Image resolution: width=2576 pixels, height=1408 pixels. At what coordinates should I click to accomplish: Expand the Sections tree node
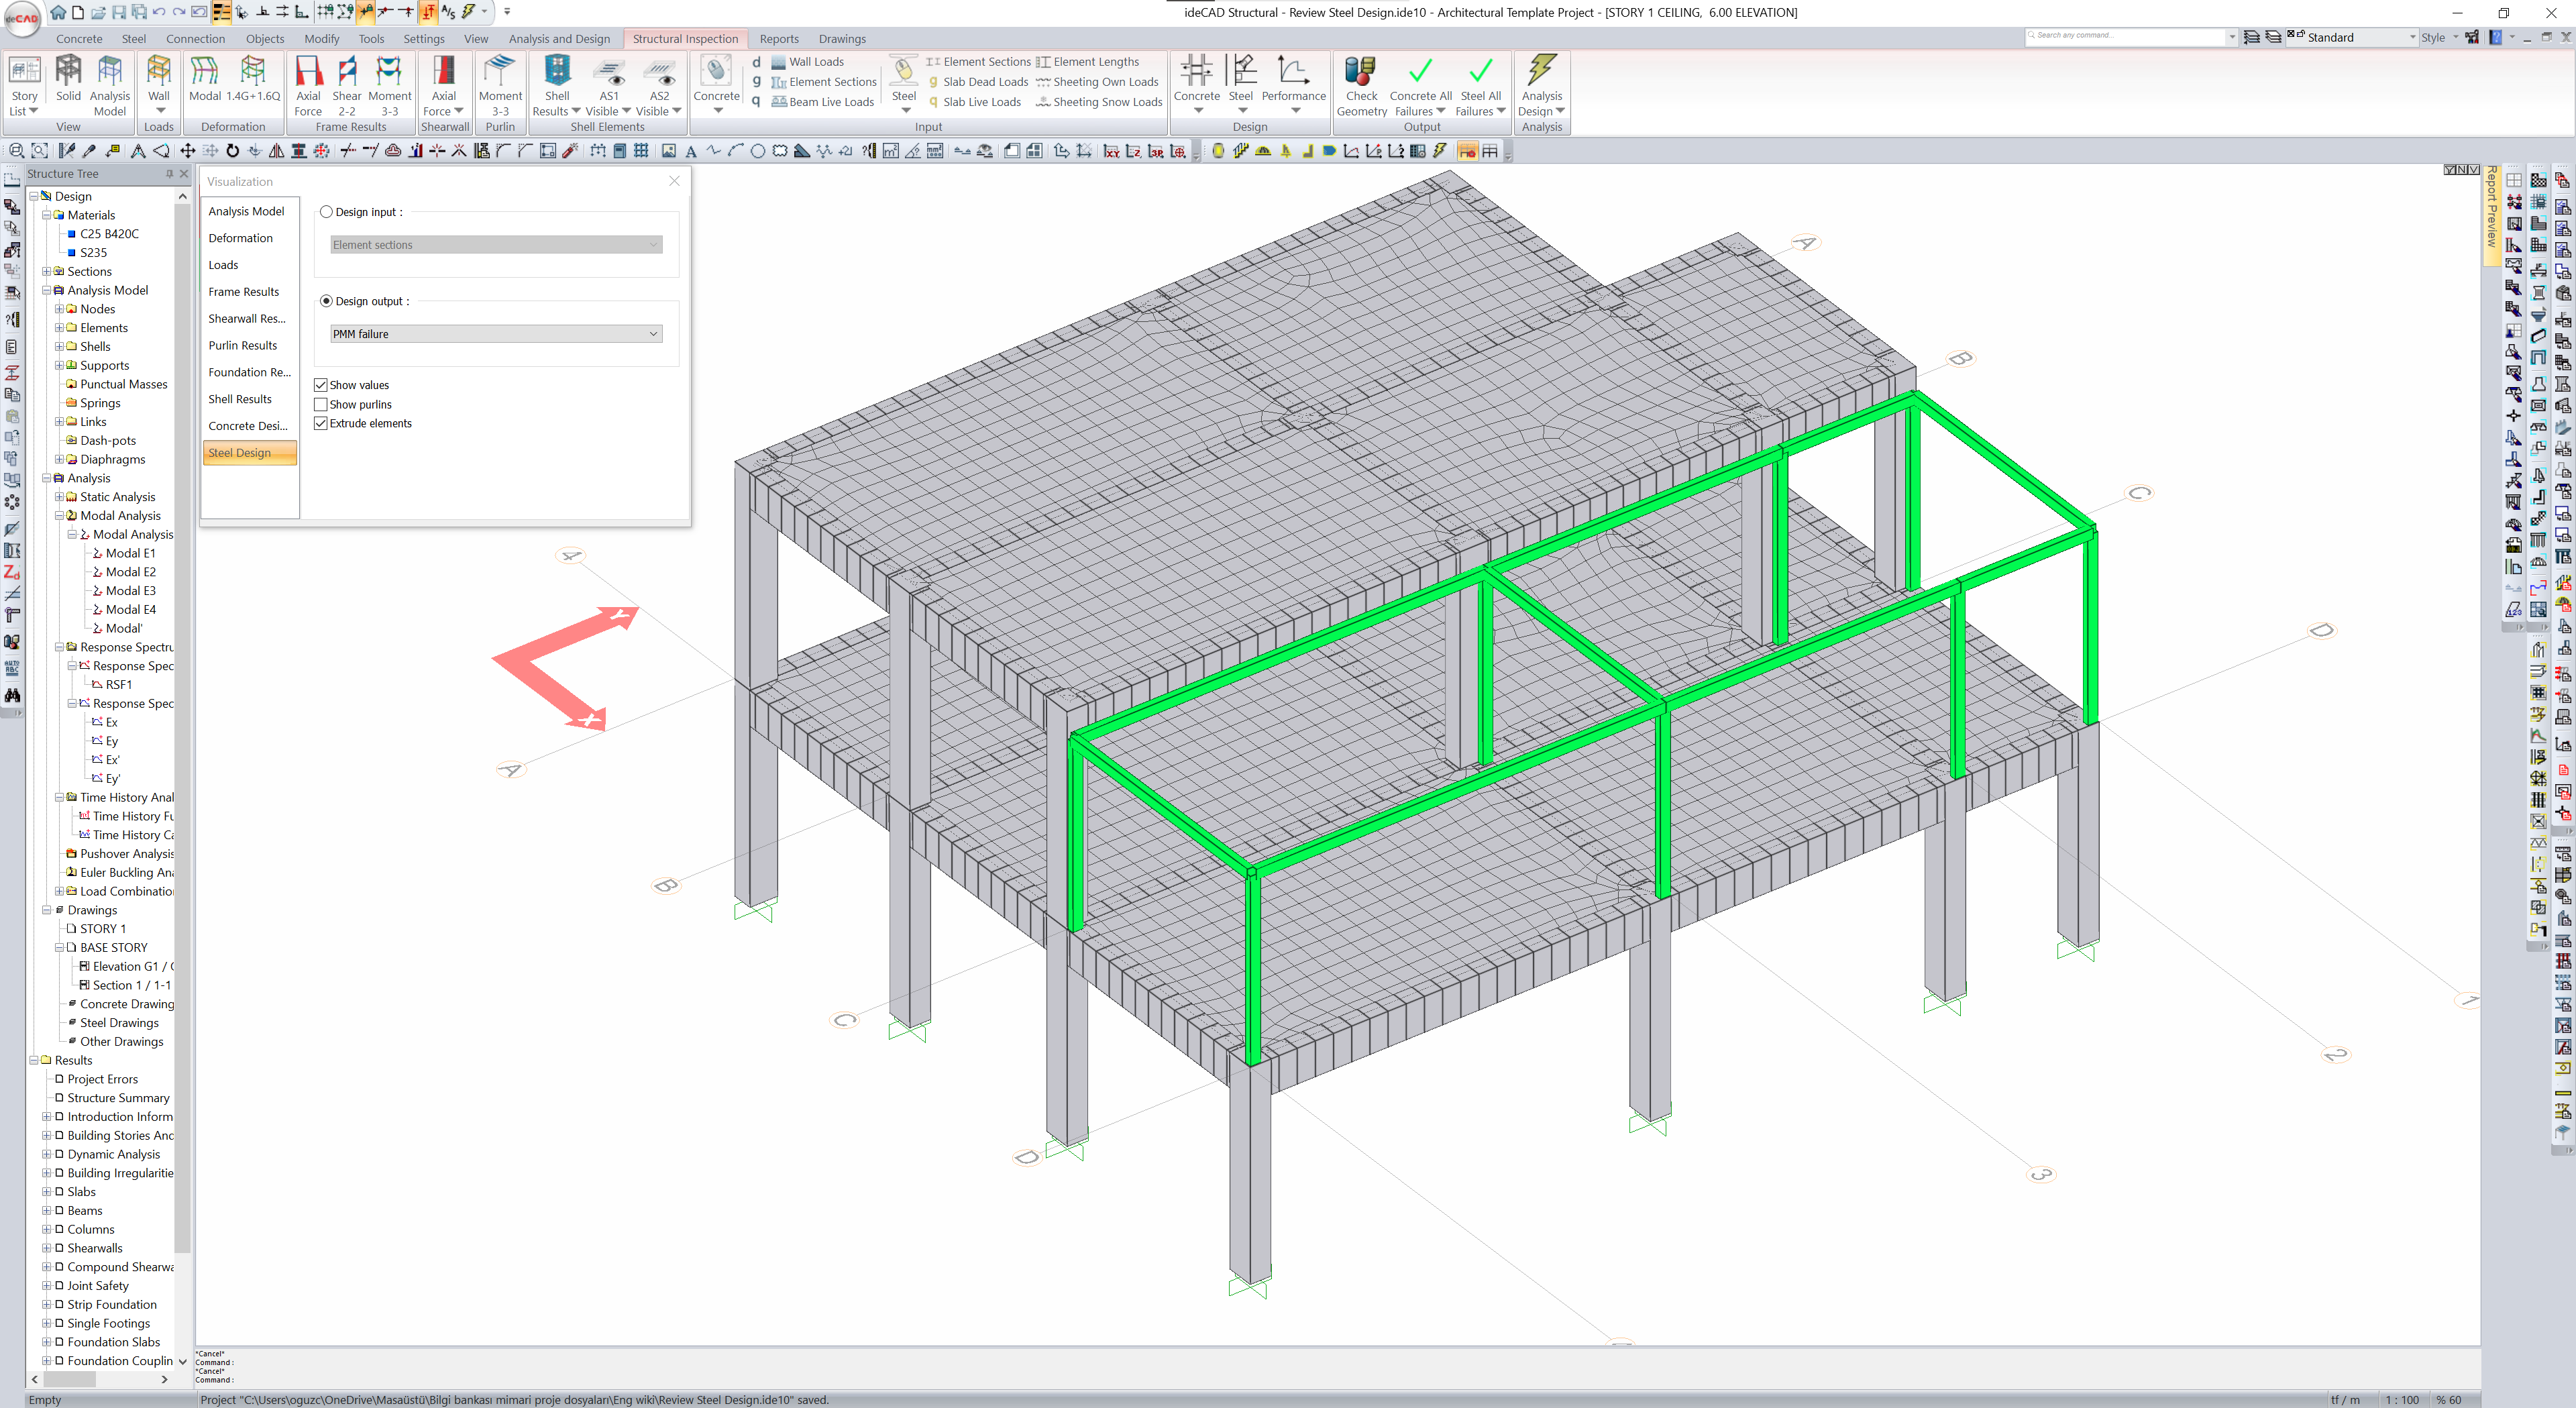pos(47,272)
